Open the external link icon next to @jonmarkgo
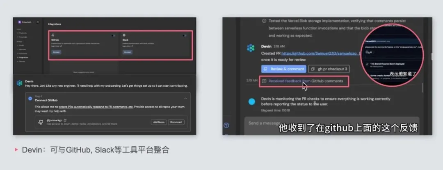Screen dimensions: 443x170 65,120
